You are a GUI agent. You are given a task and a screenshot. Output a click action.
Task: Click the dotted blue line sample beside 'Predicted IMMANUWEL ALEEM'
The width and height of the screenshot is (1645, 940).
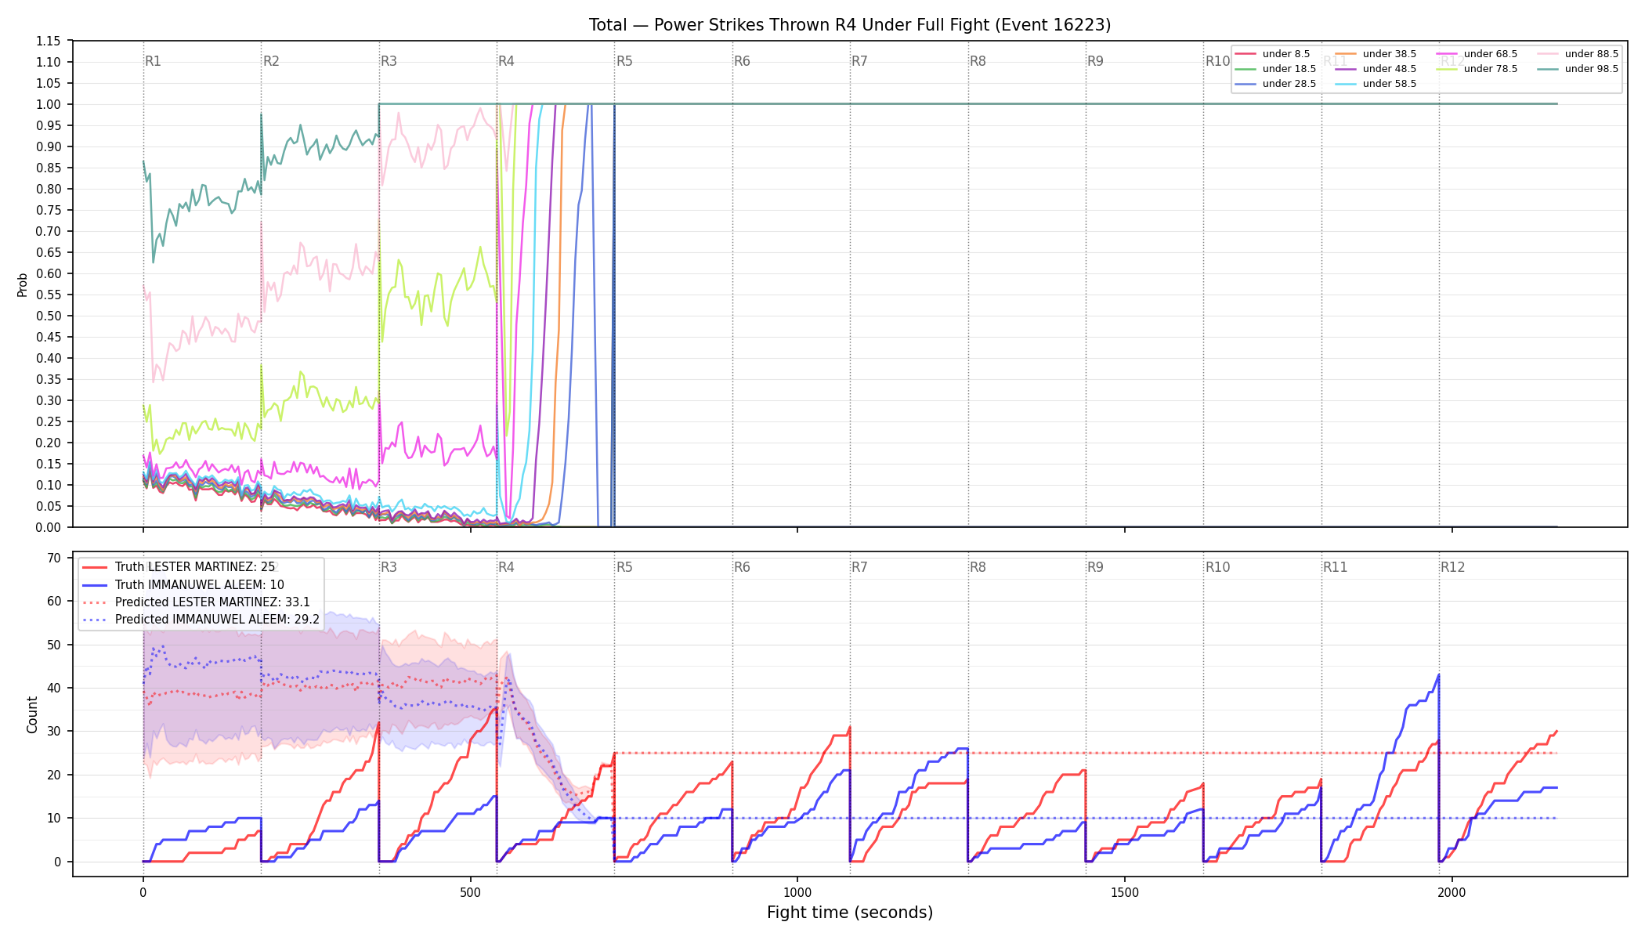tap(95, 620)
